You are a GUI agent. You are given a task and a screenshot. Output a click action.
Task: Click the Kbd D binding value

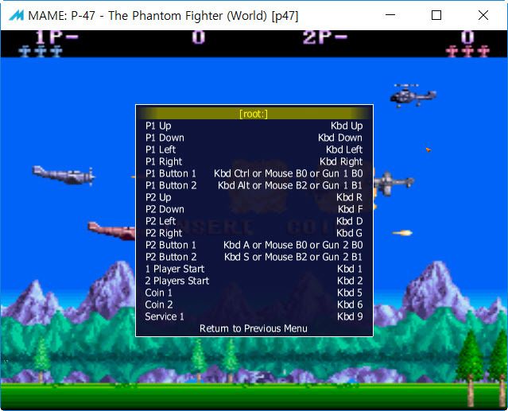tap(349, 221)
